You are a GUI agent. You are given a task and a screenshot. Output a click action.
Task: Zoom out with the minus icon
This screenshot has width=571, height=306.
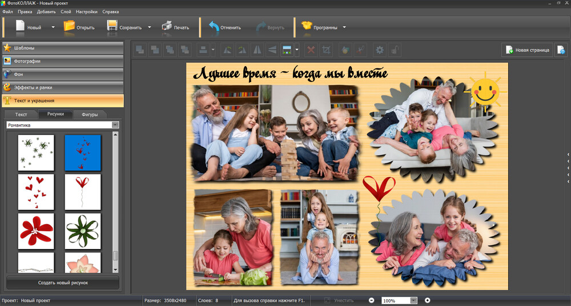pyautogui.click(x=372, y=300)
